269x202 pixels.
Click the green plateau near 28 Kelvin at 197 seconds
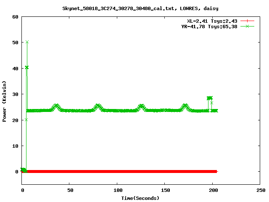[x=210, y=98]
